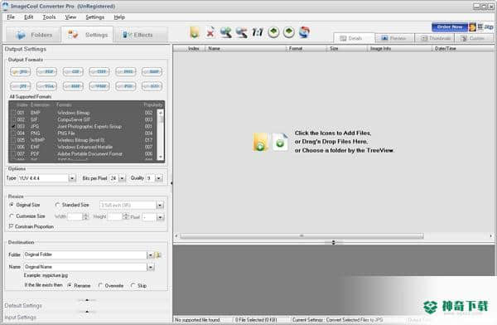Open the Standard Size preset dropdown
Image resolution: width=497 pixels, height=325 pixels.
pyautogui.click(x=160, y=206)
